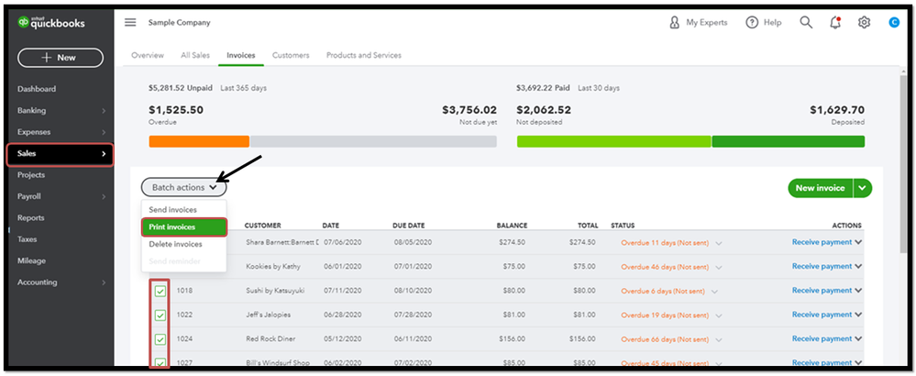Open the settings gear icon
Image resolution: width=916 pixels, height=376 pixels.
(x=864, y=22)
